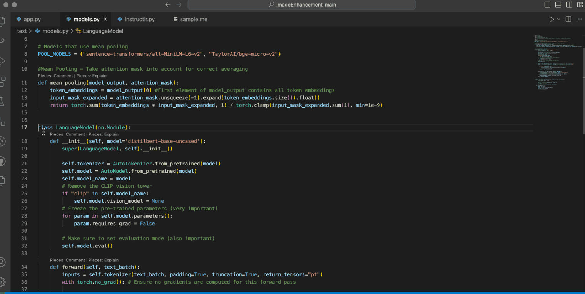
Task: Run the Python file with play icon
Action: (x=552, y=19)
